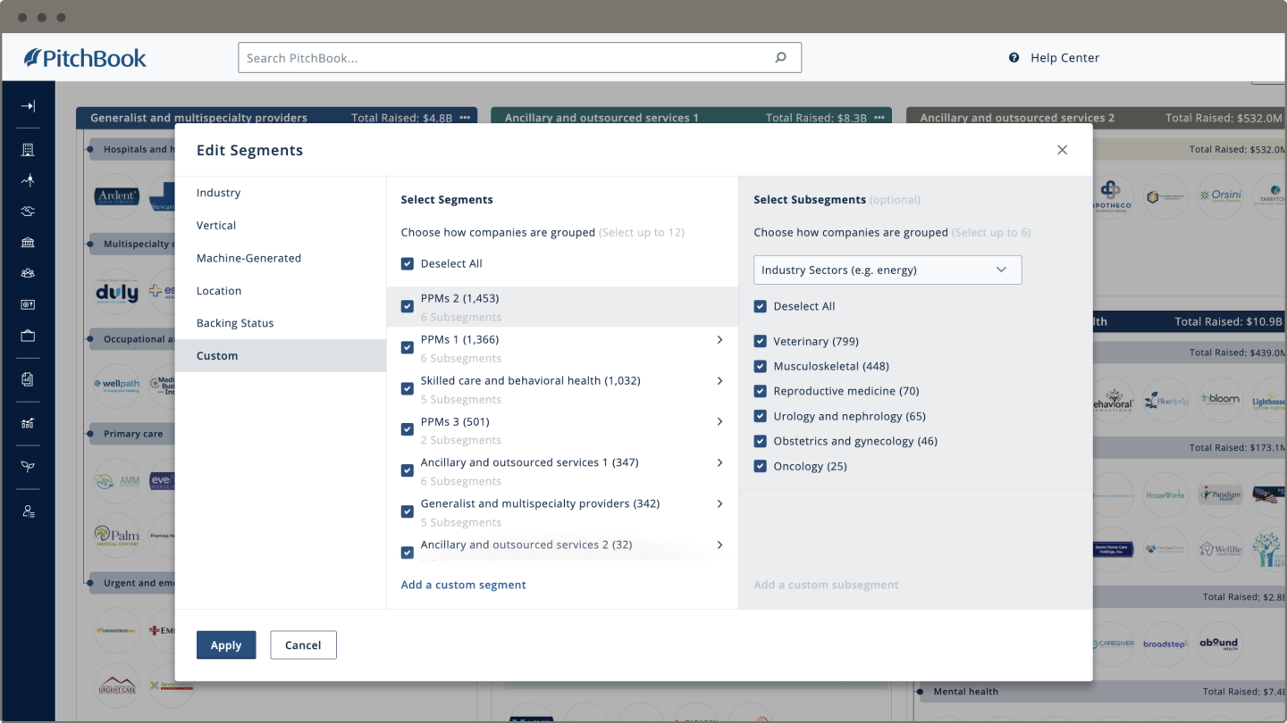Uncheck Skilled care and behavioral health checkbox
The width and height of the screenshot is (1287, 723).
(x=408, y=388)
